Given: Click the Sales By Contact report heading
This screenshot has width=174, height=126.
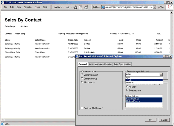Looking at the screenshot, I should 23,20.
